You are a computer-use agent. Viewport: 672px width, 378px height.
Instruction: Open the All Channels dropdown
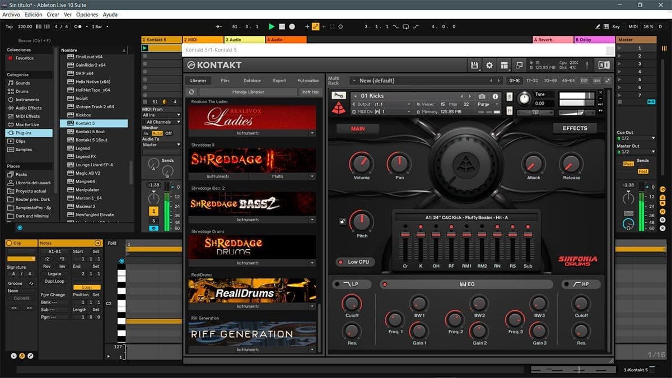coord(161,122)
